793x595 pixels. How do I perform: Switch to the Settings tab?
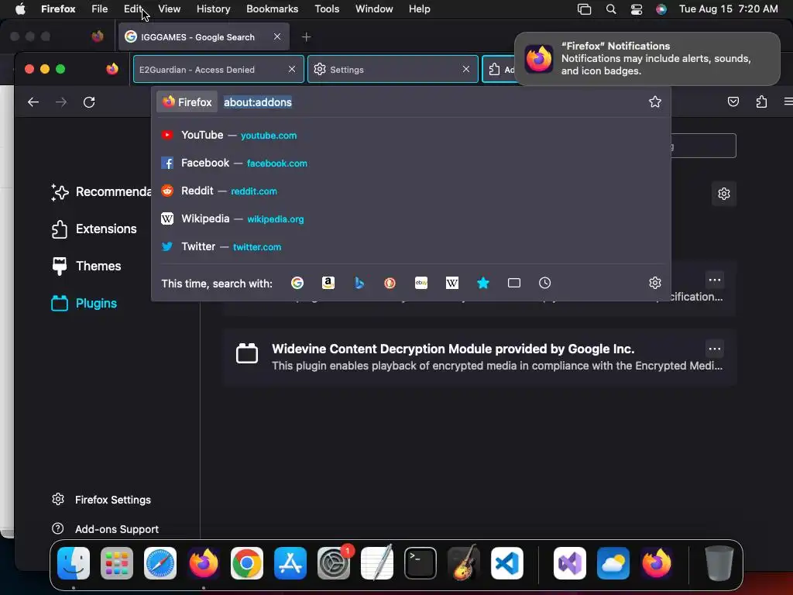[393, 69]
